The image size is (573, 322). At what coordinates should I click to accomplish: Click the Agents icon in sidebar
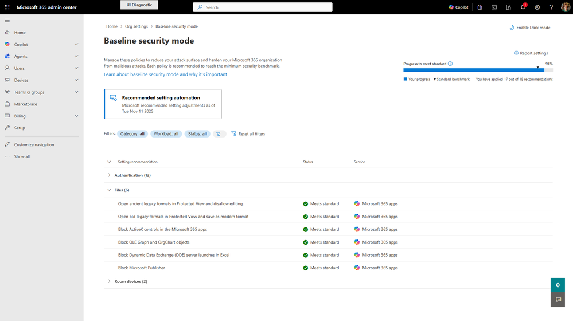[7, 56]
